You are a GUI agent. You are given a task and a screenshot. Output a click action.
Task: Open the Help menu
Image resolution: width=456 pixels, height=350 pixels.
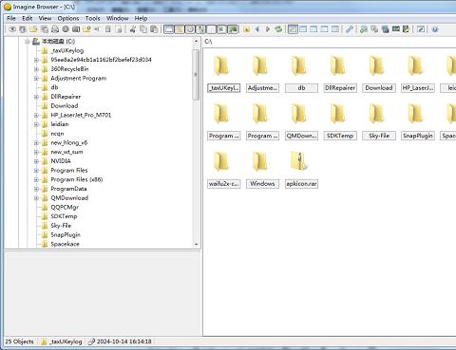pos(141,18)
